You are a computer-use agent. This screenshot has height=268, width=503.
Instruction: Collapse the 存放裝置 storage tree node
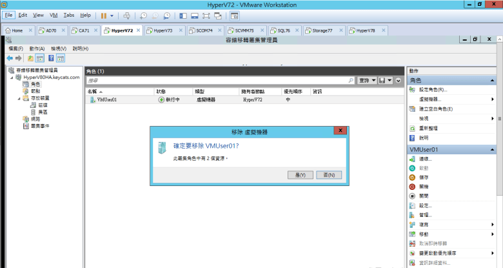[x=19, y=98]
